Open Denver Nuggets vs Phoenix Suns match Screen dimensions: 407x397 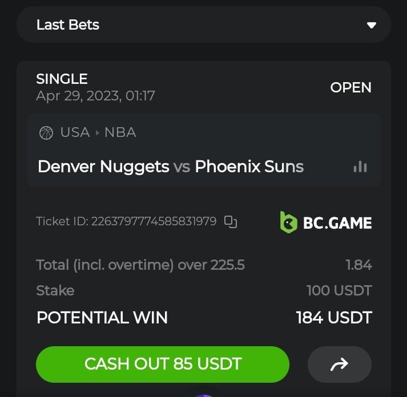[x=171, y=166]
